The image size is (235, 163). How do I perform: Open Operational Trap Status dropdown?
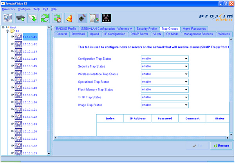165,82
